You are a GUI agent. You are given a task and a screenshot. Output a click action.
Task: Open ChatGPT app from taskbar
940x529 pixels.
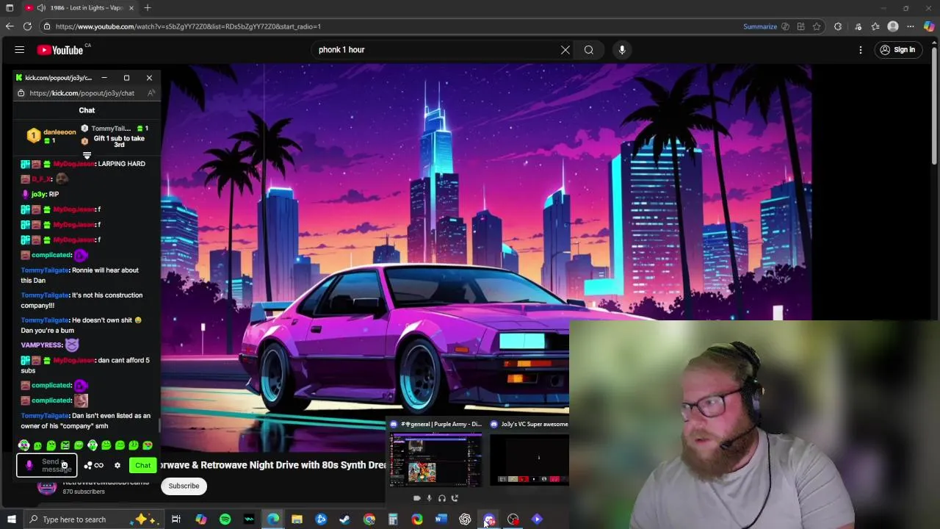pyautogui.click(x=465, y=519)
